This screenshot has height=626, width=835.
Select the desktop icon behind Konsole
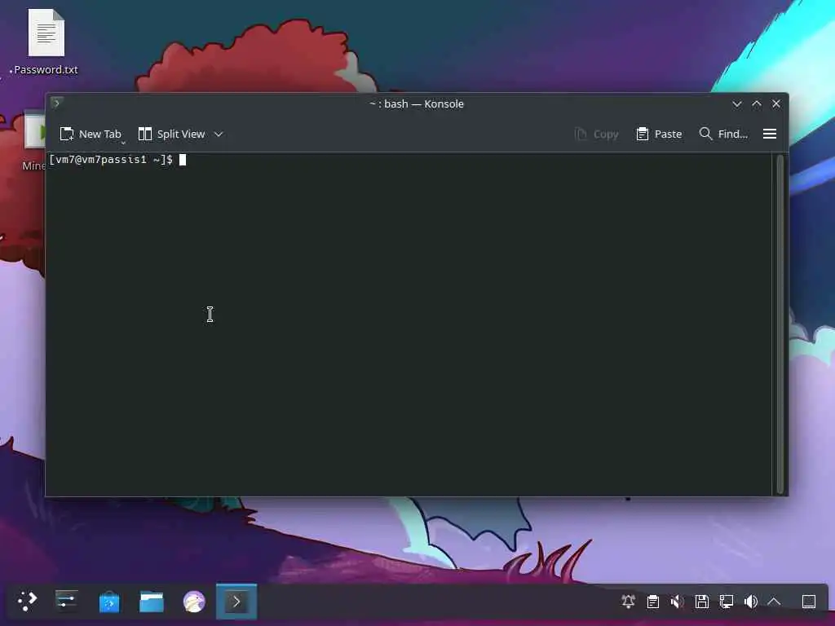[x=34, y=141]
